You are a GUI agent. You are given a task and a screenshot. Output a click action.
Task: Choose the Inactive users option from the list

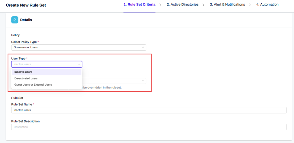[46, 72]
